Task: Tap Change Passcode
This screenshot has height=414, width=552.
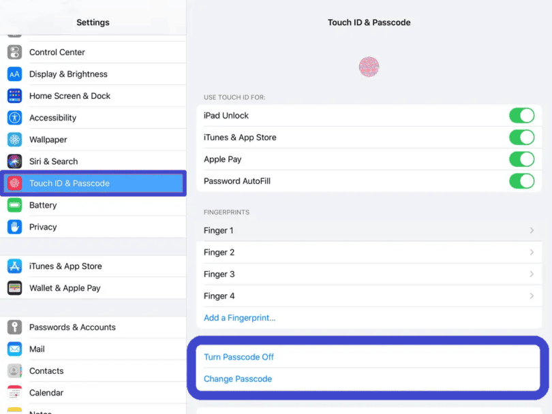Action: point(238,379)
